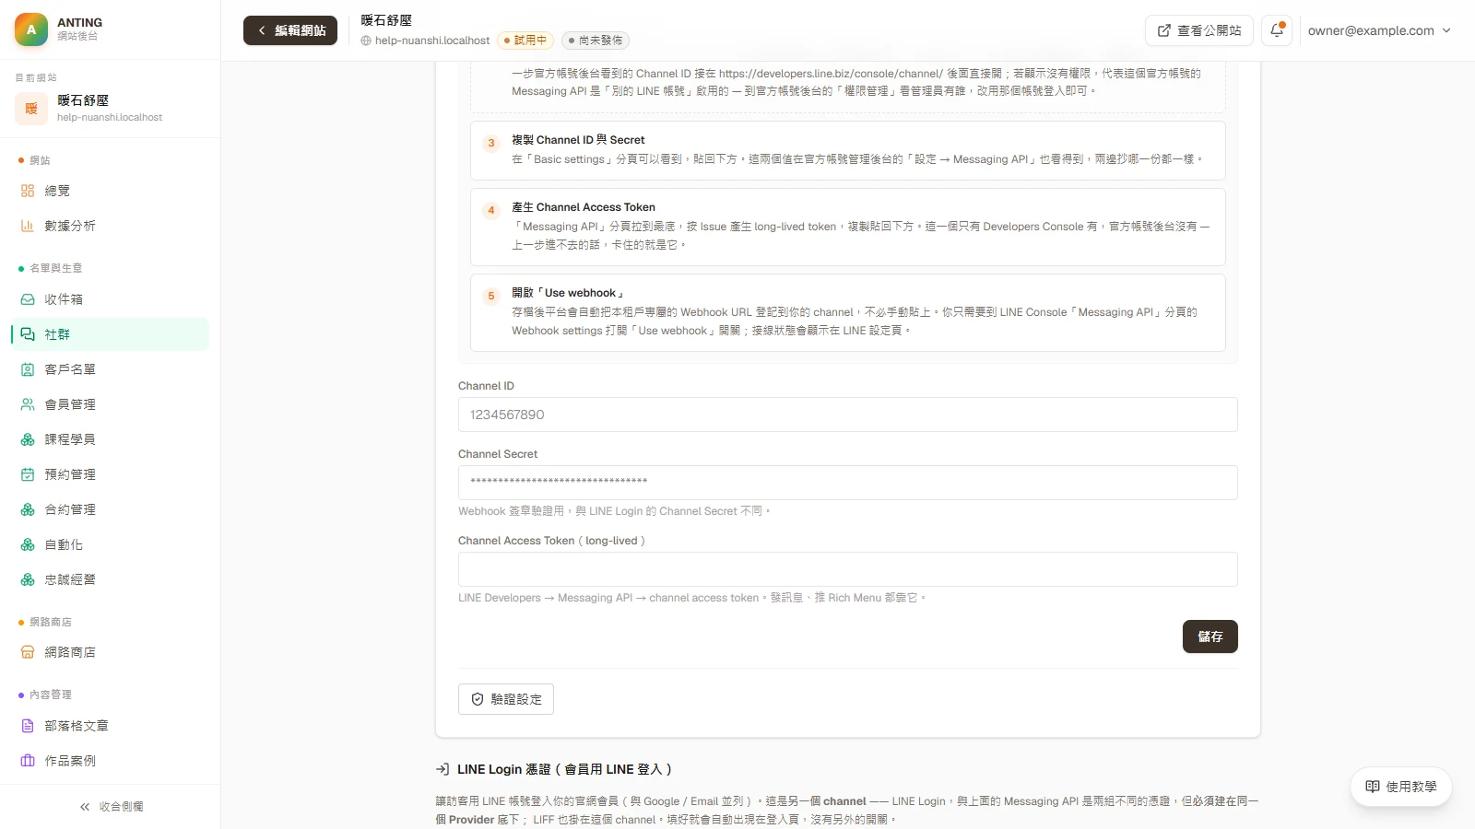Click the 內容管理 section label

click(51, 695)
